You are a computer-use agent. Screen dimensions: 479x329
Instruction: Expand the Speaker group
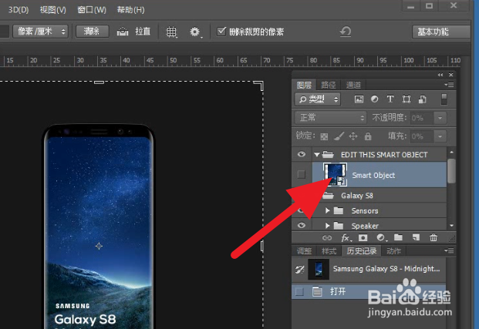[327, 226]
